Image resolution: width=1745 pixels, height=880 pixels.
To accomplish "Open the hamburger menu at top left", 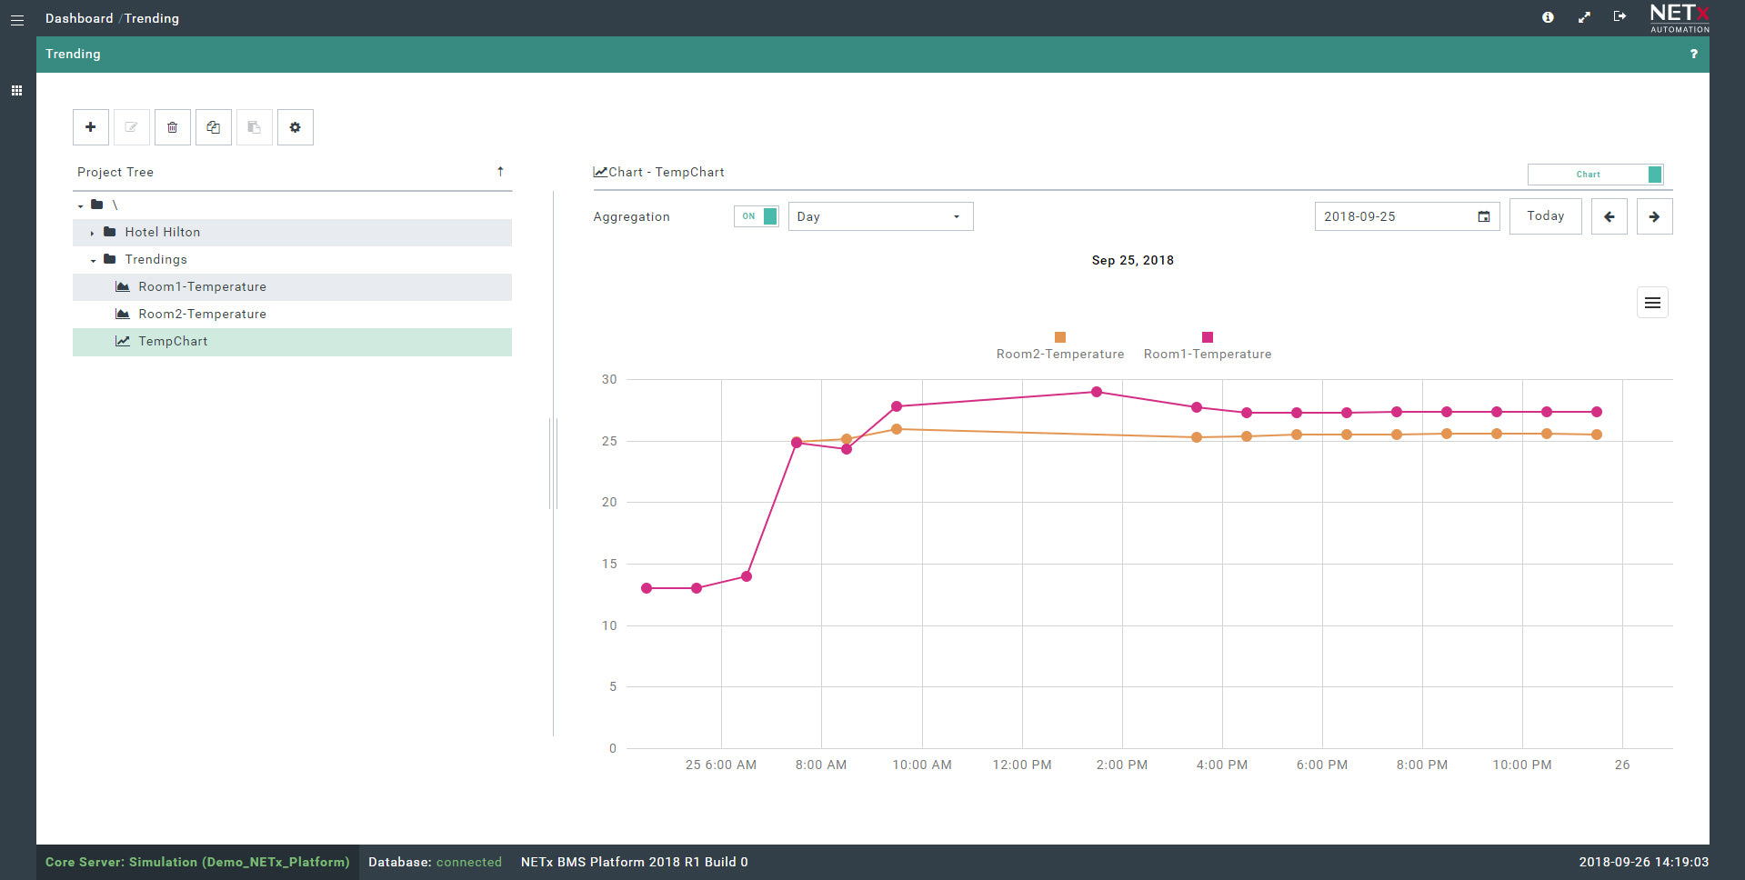I will click(x=16, y=19).
